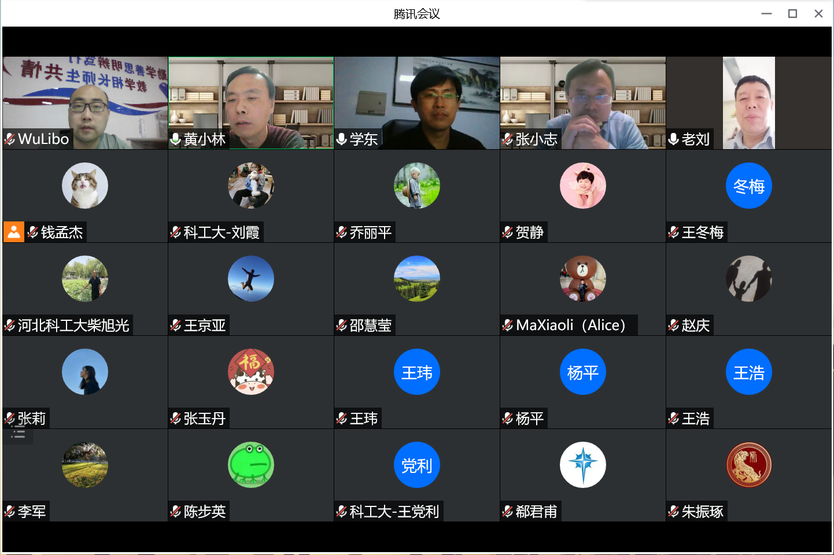Click the orange host badge beside 钱孟杰

(x=14, y=232)
